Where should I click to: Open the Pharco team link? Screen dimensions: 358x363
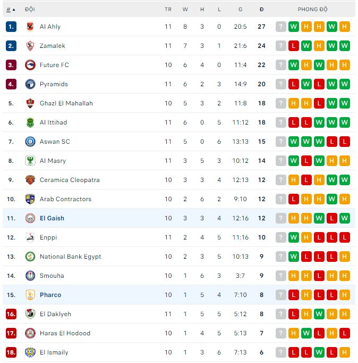pyautogui.click(x=50, y=295)
